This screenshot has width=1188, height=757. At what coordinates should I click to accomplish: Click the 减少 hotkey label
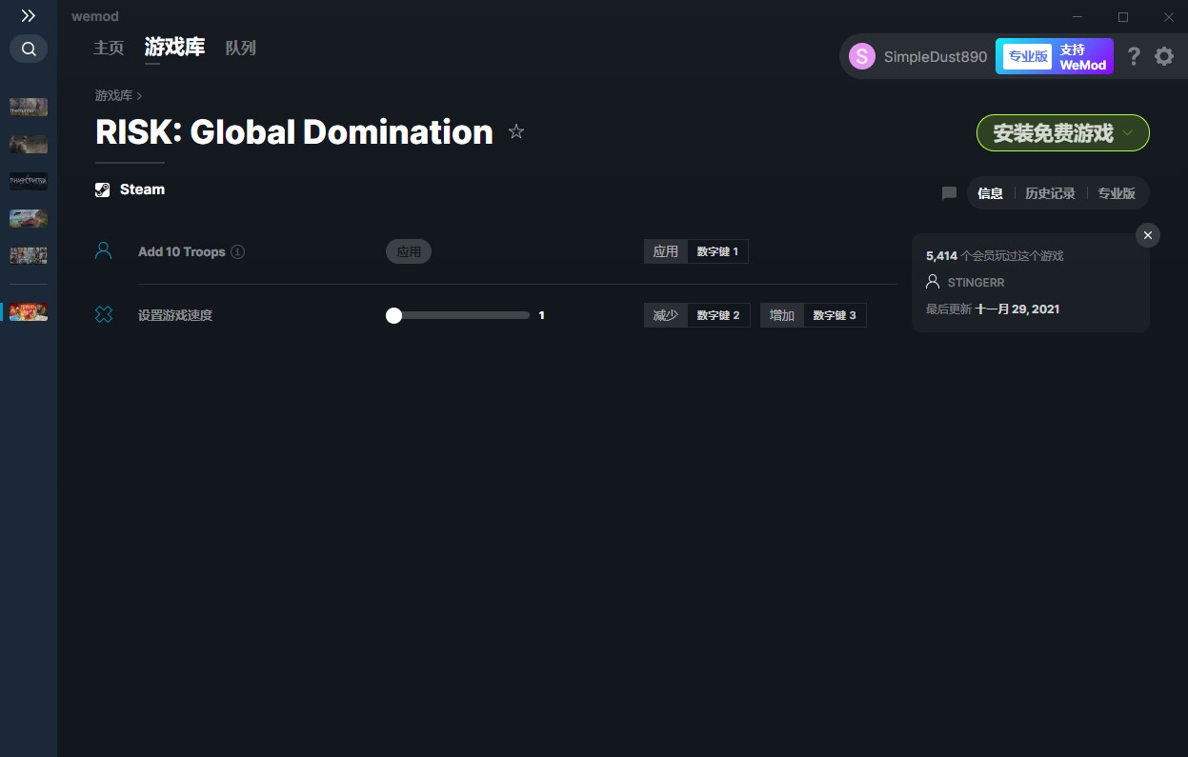(666, 315)
